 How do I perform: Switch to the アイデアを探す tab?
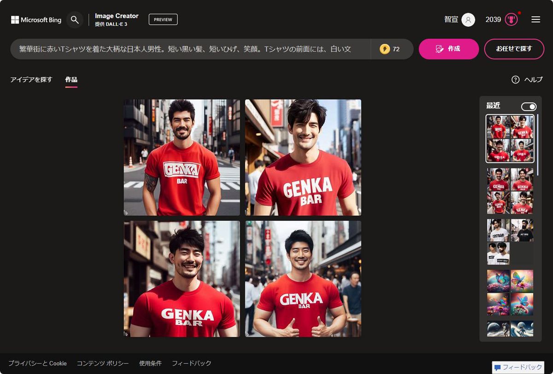[x=31, y=79]
